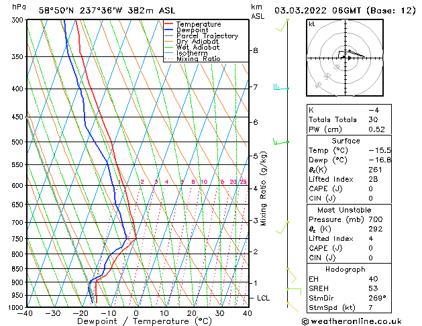The width and height of the screenshot is (422, 326).
Task: Click the Dry Adiabat legend entry
Action: point(192,42)
